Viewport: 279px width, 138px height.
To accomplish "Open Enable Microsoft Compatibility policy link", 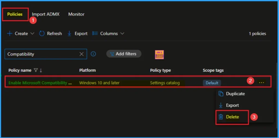I will [40, 83].
